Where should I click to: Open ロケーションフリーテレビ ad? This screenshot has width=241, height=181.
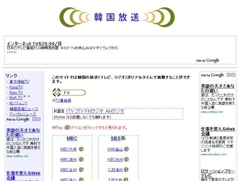[218, 173]
